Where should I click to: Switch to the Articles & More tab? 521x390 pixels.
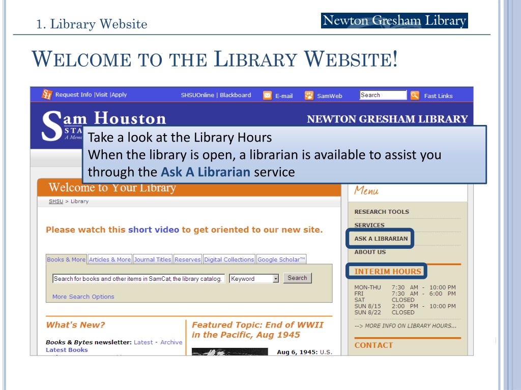pyautogui.click(x=110, y=259)
